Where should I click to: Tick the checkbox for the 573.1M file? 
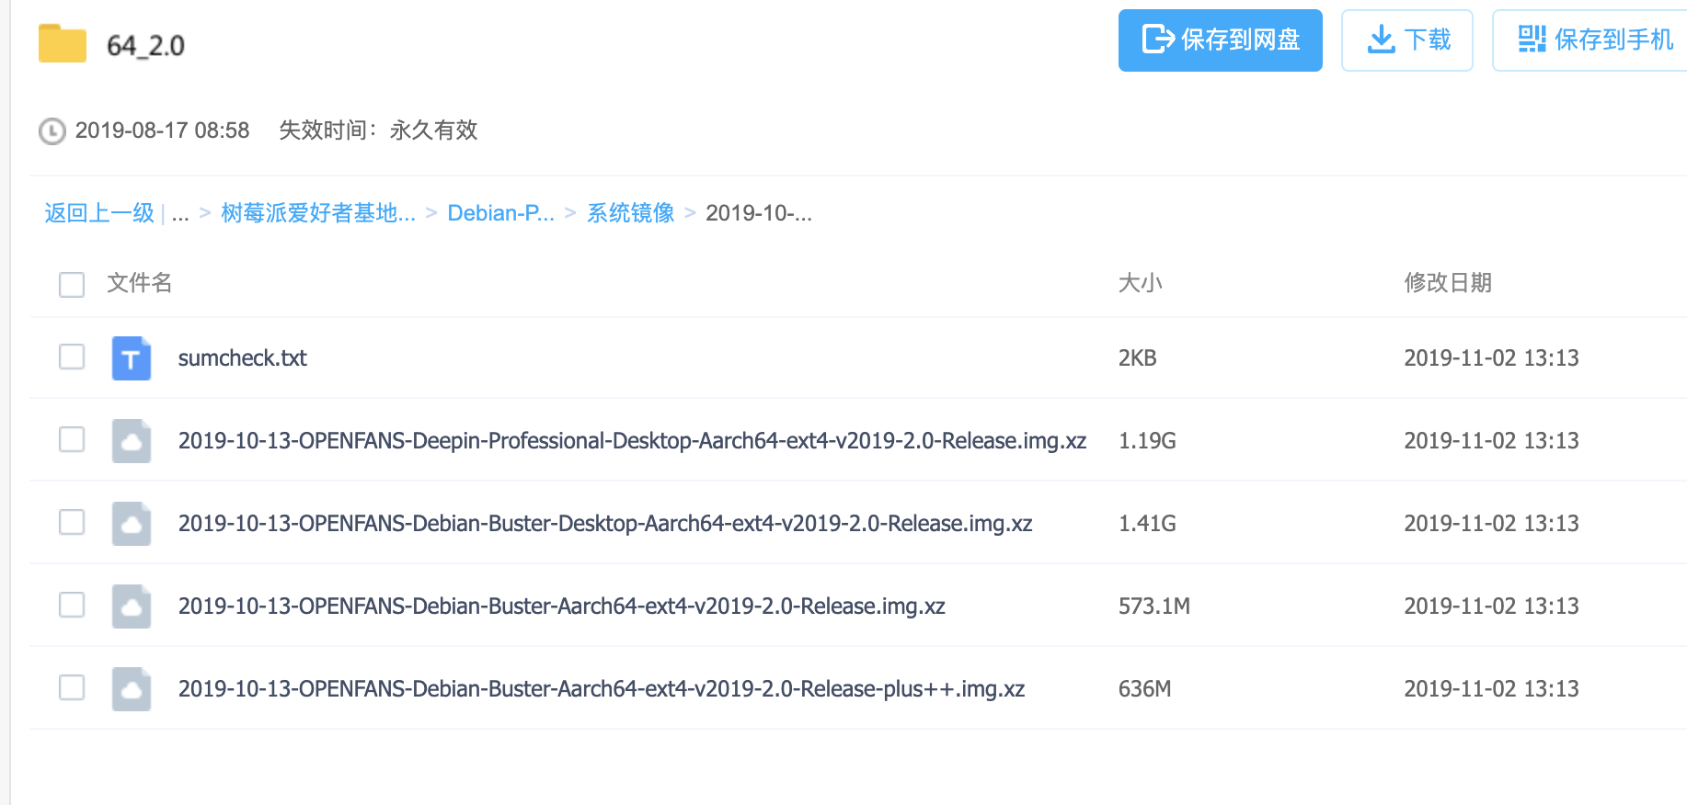click(x=72, y=605)
